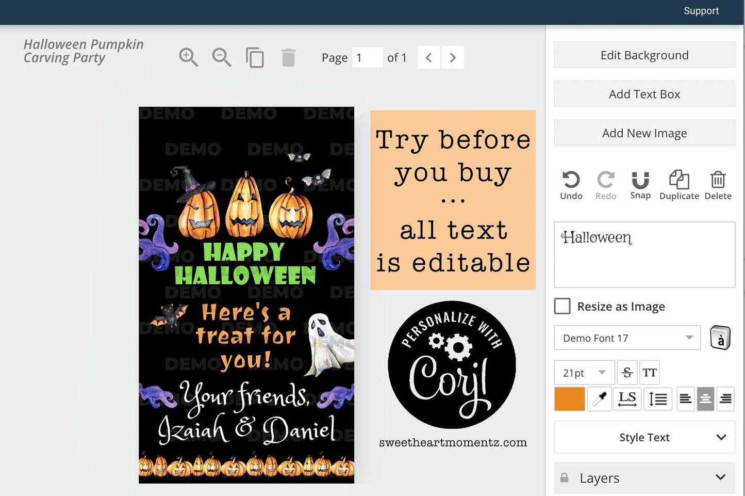
Task: Open the orange text color swatch
Action: 569,399
